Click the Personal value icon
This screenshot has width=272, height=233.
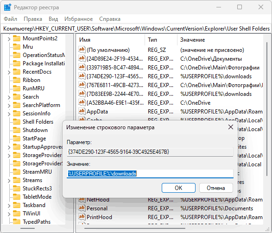click(x=82, y=208)
